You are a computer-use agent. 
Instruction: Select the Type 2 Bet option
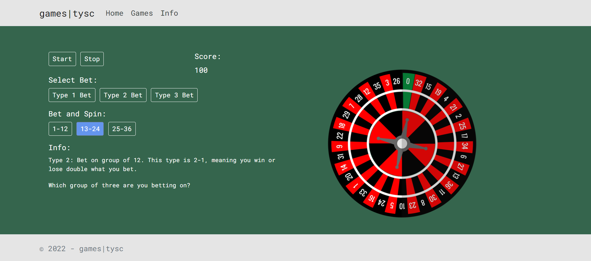(x=123, y=95)
